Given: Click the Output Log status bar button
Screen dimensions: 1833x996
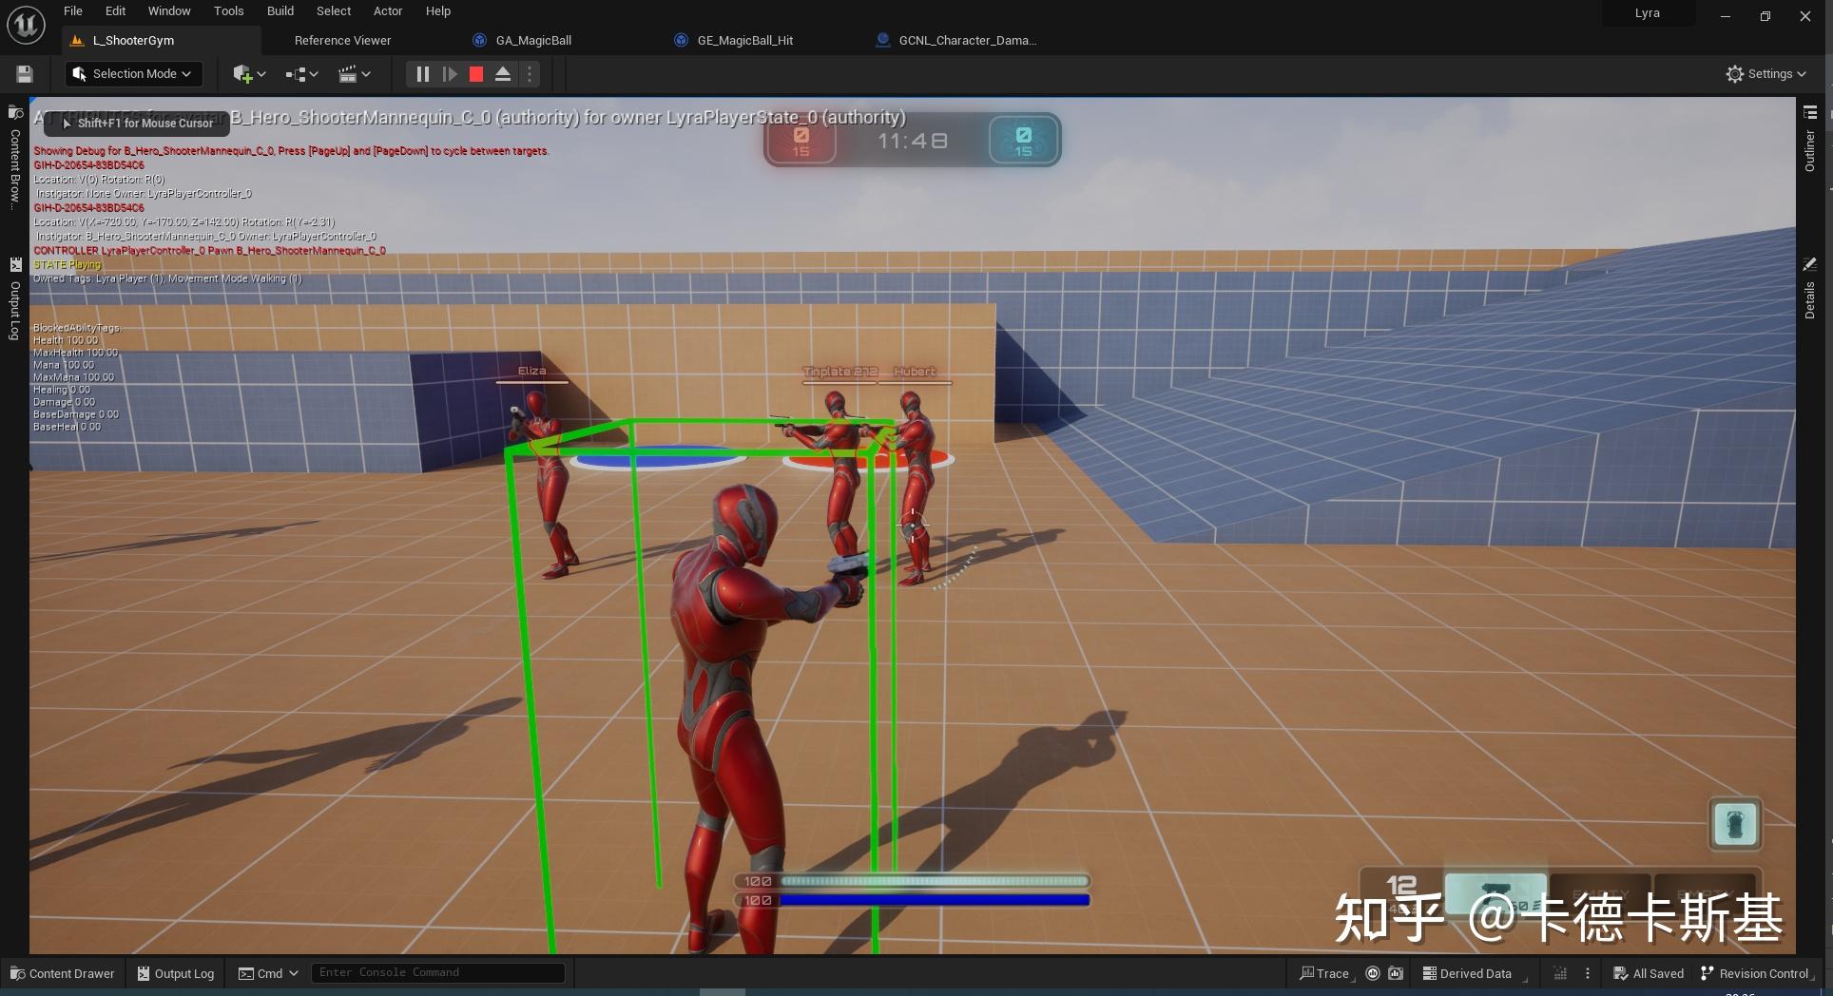Looking at the screenshot, I should point(176,973).
